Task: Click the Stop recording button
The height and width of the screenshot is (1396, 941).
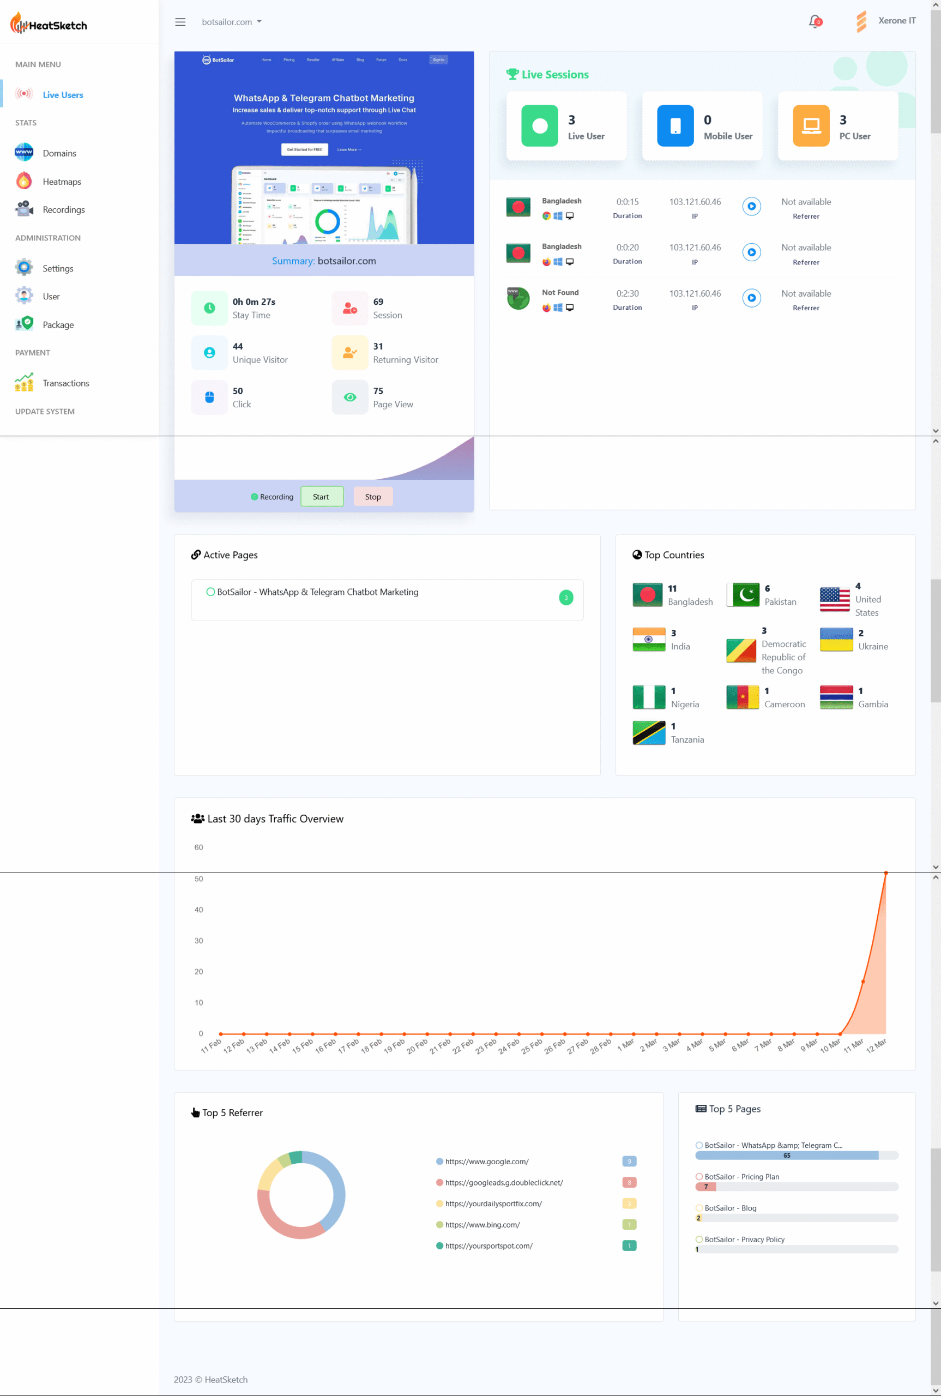Action: [373, 496]
